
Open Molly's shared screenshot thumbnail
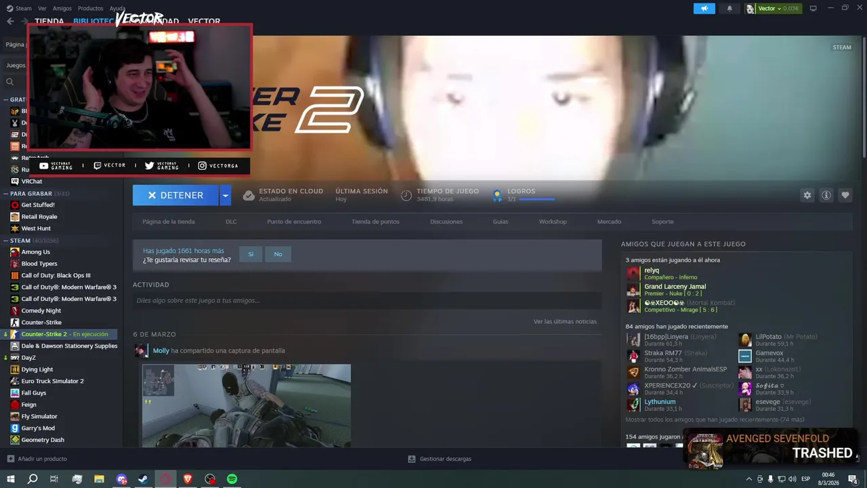(247, 405)
